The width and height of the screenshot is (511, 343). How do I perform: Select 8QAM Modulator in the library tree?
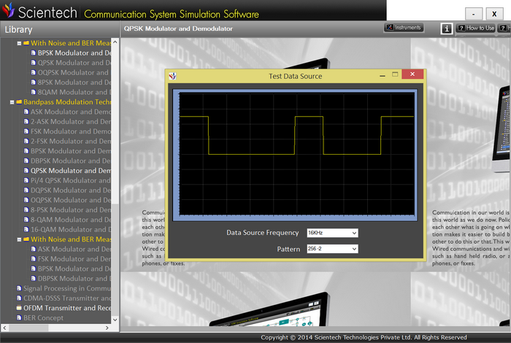74,92
